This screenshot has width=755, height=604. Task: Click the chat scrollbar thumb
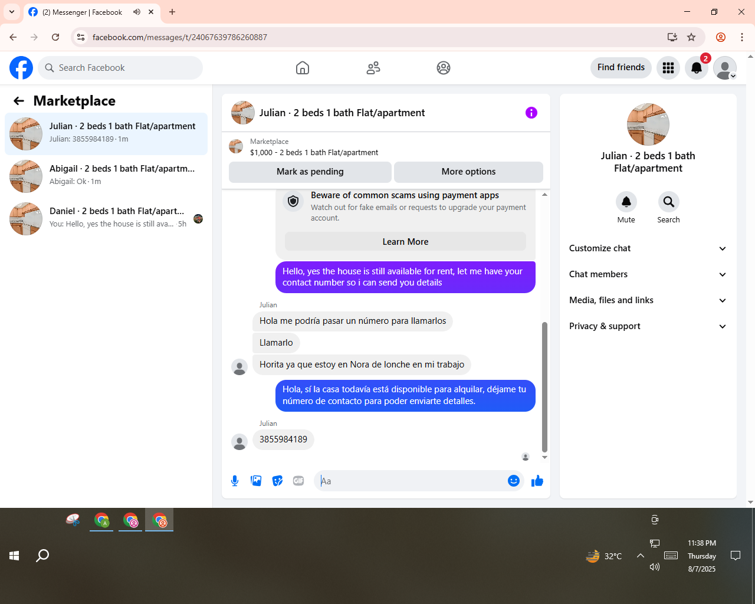tap(544, 387)
